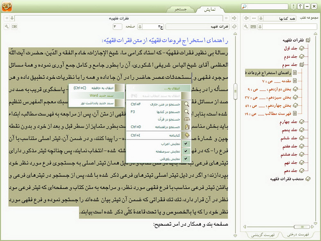Expand the جلد دوم tree node
Screen dimensions: 321x241
coord(301,56)
